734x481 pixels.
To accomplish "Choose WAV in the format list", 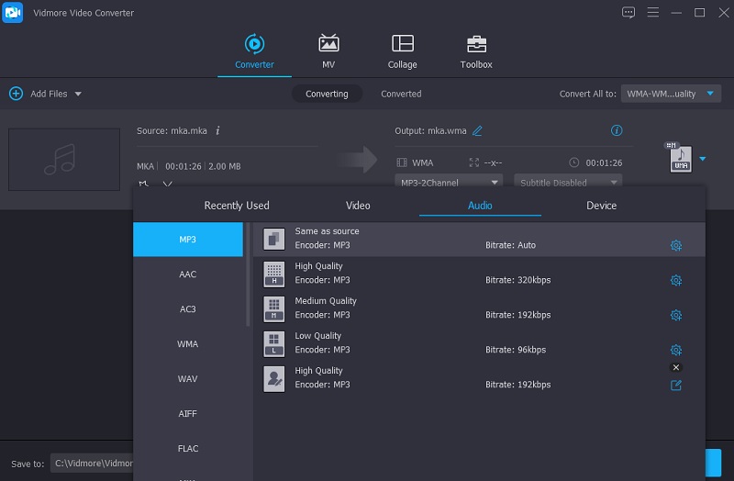I will click(188, 379).
